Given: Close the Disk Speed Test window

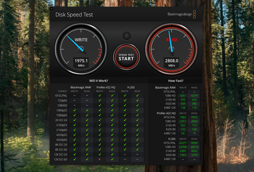Looking at the screenshot, I should [x=52, y=8].
